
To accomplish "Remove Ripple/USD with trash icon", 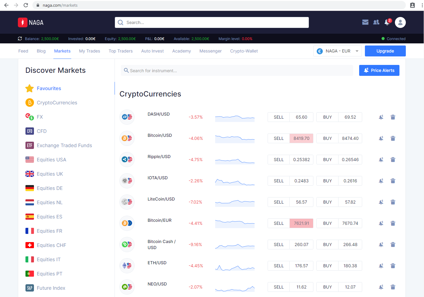I will tap(393, 160).
